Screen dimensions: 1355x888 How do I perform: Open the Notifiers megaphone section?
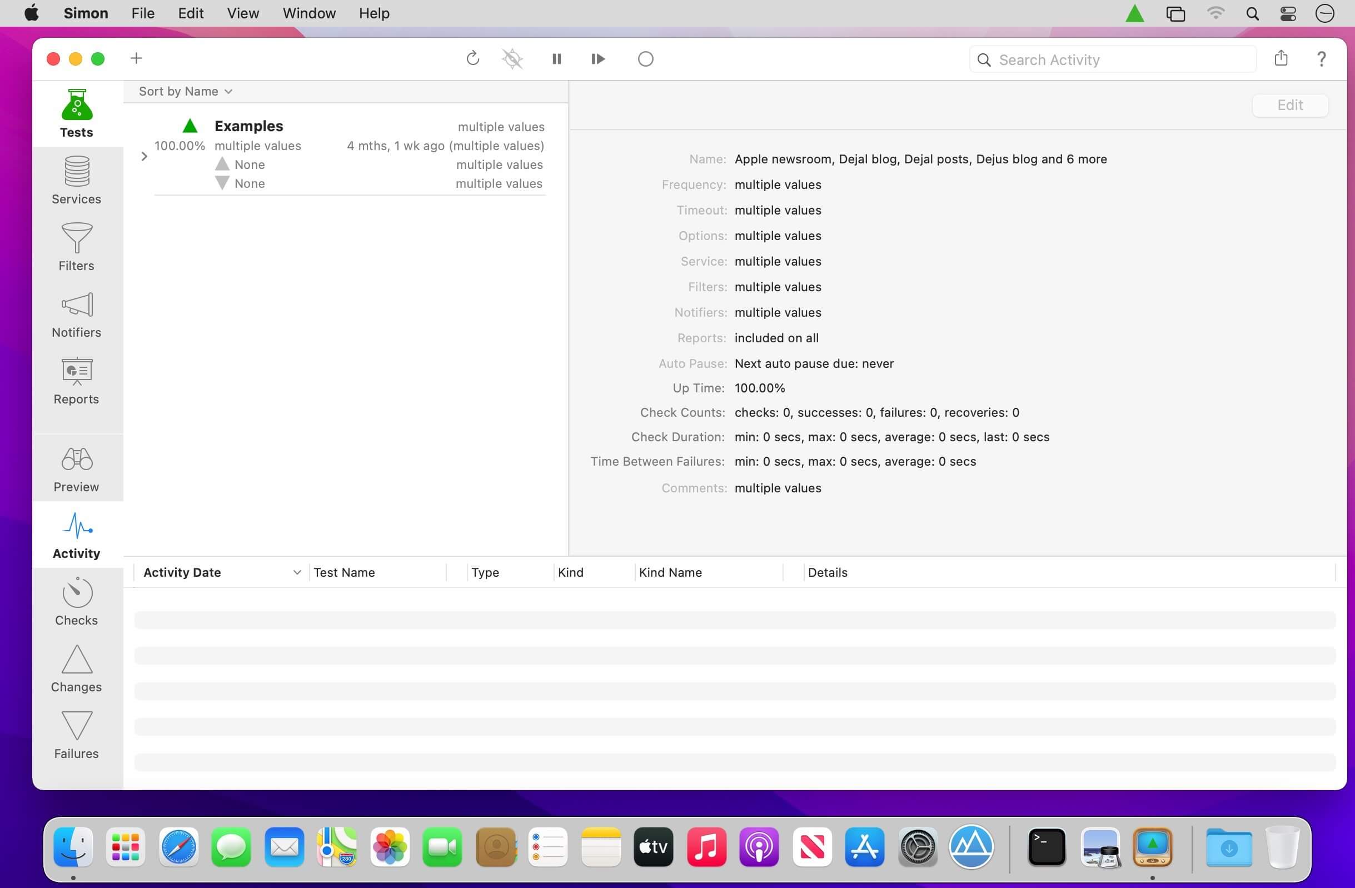(x=77, y=313)
